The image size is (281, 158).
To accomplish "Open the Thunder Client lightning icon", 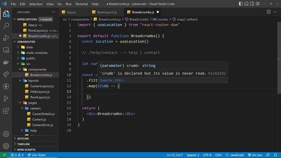I will [6, 86].
